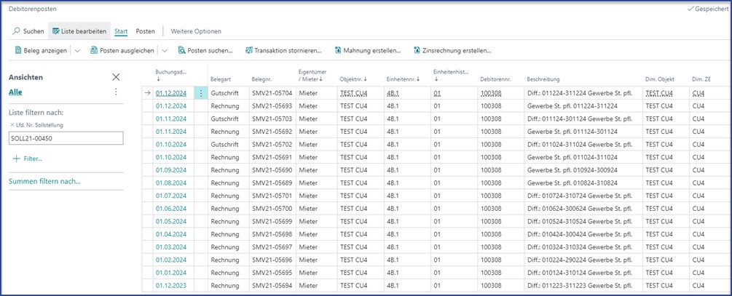
Task: Click Mahnung erstellen icon
Action: point(338,51)
